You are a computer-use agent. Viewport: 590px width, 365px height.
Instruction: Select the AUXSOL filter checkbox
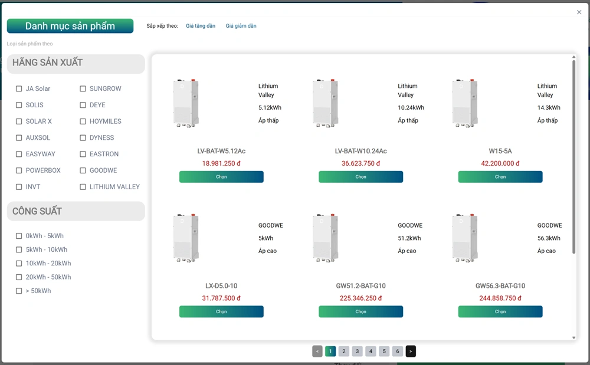[x=19, y=137]
